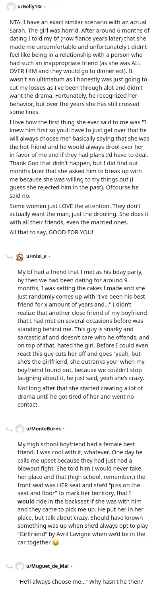Visit u/mixi_e username link
159x596 pixels.
click(x=36, y=257)
